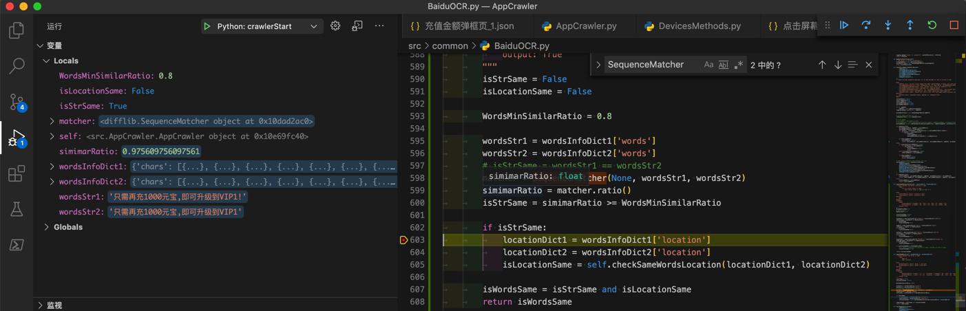
Task: Open the Extensions view icon
Action: click(x=17, y=173)
